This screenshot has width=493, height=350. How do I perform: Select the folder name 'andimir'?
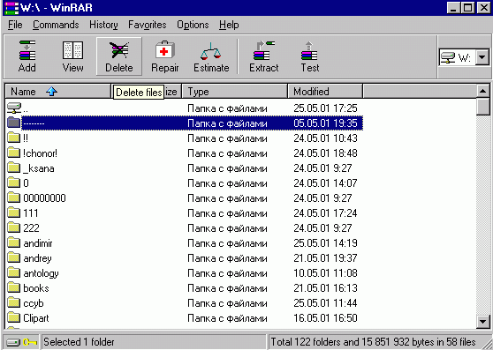(x=38, y=243)
